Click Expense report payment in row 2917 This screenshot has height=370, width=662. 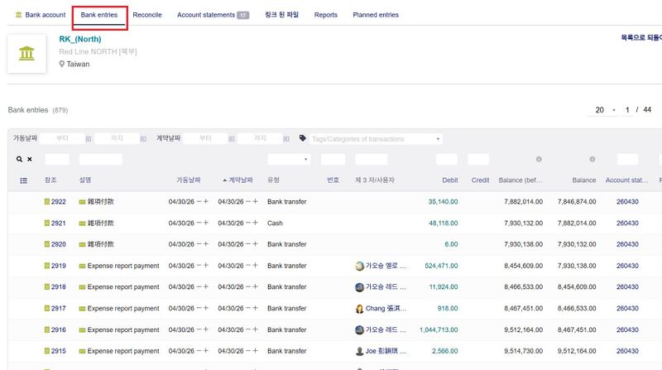(123, 308)
